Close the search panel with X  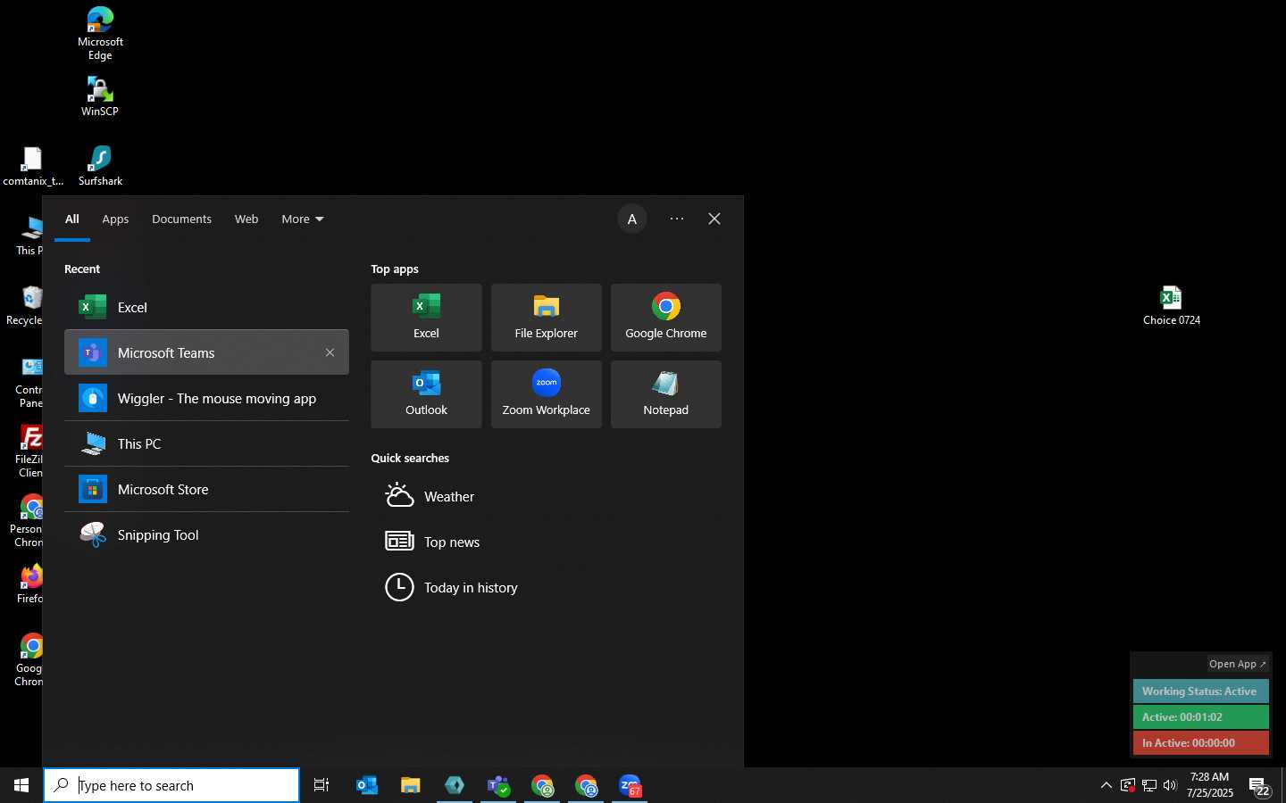click(x=714, y=219)
